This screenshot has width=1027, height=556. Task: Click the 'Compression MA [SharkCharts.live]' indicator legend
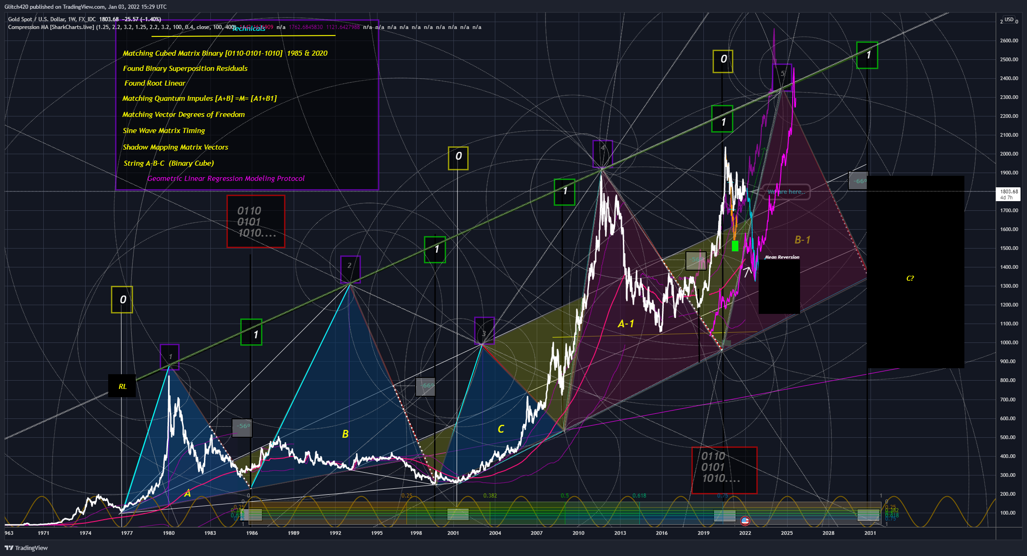click(51, 27)
